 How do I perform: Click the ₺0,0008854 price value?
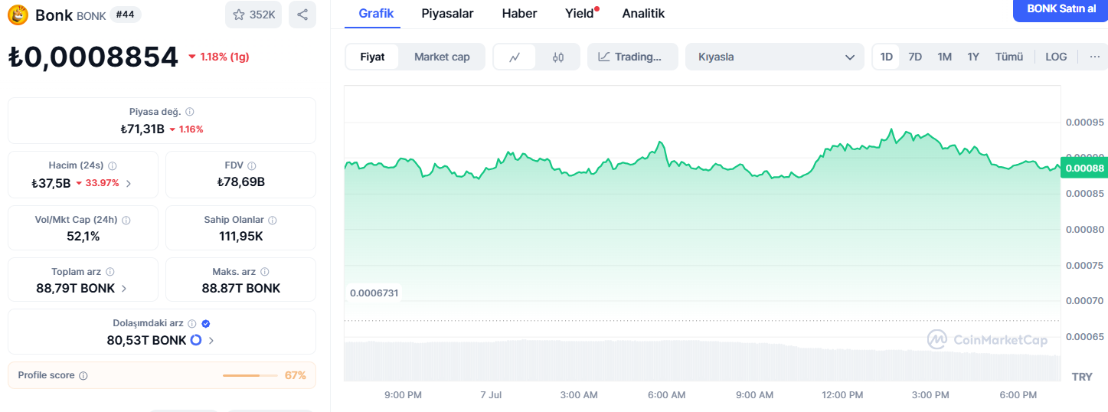[x=93, y=57]
